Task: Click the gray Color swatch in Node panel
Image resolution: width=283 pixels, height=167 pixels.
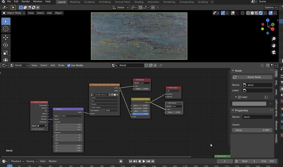Action: (249, 104)
